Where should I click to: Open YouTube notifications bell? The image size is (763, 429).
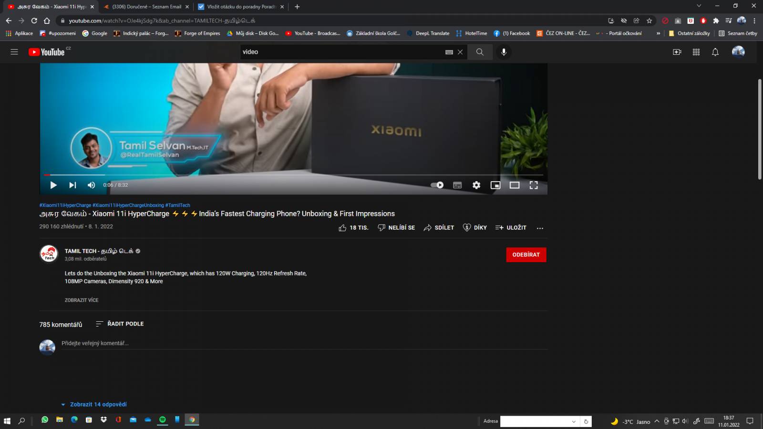[x=715, y=52]
